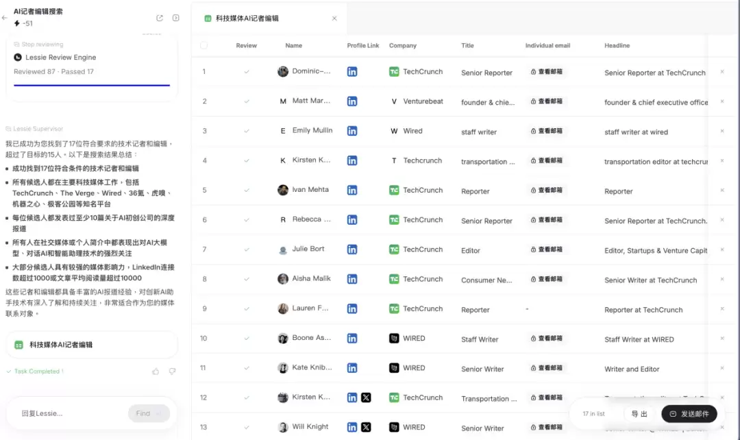Click the share icon in the chat header

[160, 18]
